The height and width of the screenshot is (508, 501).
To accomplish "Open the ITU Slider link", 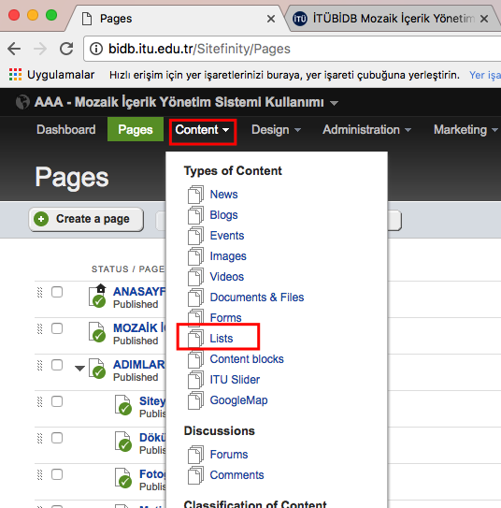I will (235, 380).
